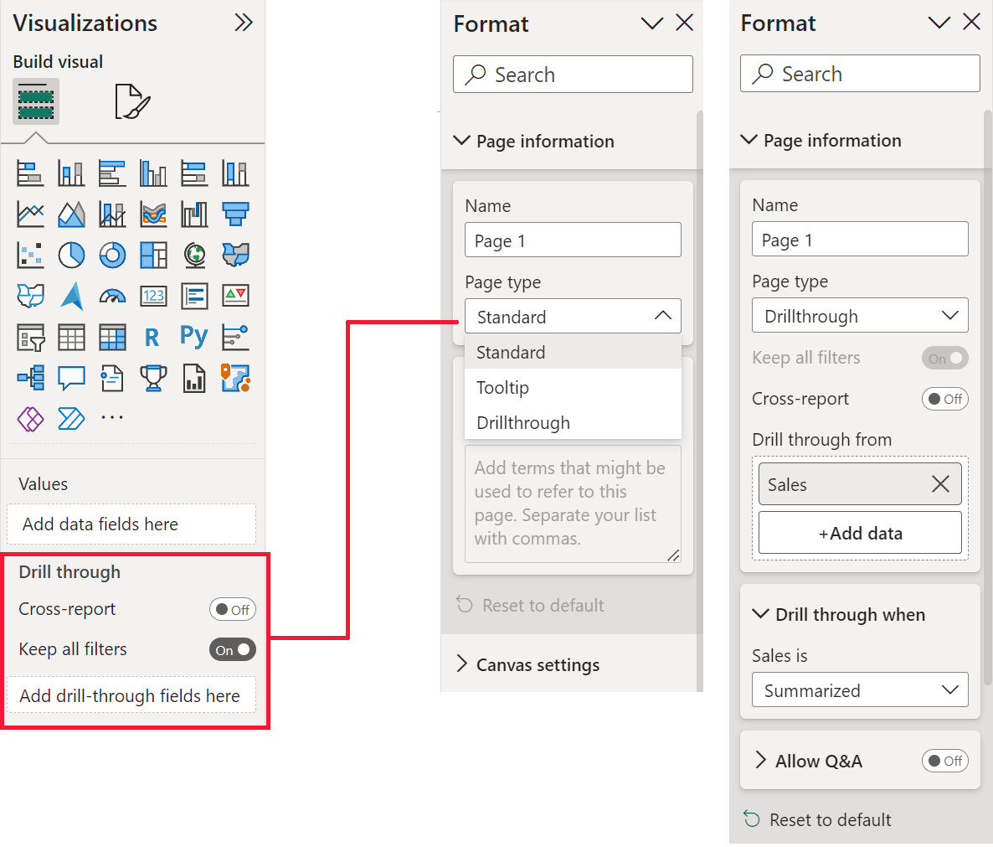Choose Tooltip from the page type list
The width and height of the screenshot is (993, 847).
click(x=503, y=388)
